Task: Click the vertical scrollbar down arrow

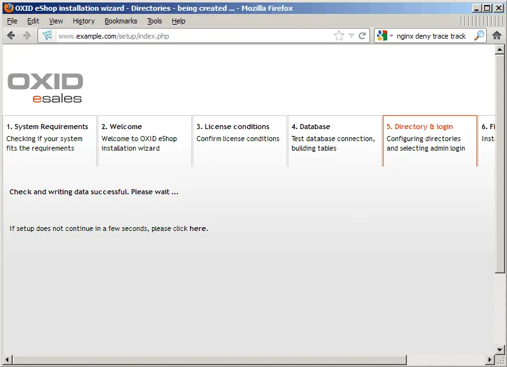Action: click(x=499, y=349)
